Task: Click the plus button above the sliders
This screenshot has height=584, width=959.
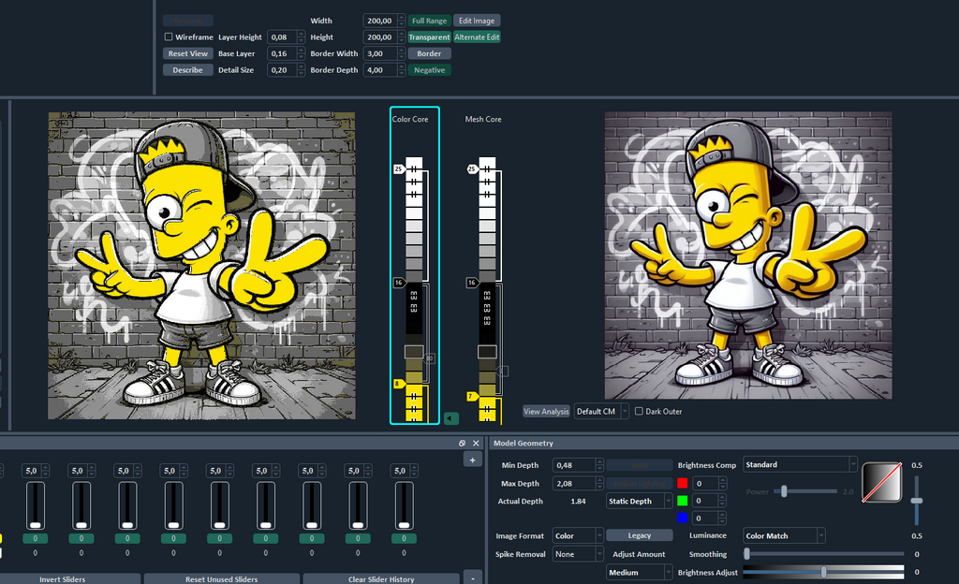Action: [472, 460]
